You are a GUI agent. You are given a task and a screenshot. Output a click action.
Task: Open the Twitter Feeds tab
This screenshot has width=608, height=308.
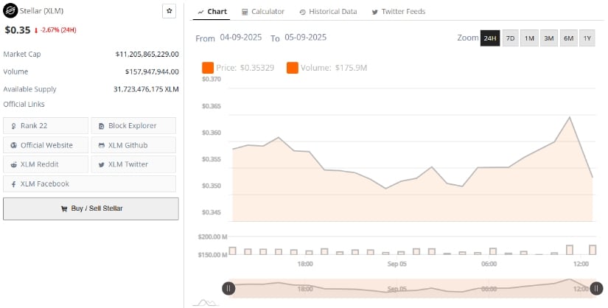399,12
